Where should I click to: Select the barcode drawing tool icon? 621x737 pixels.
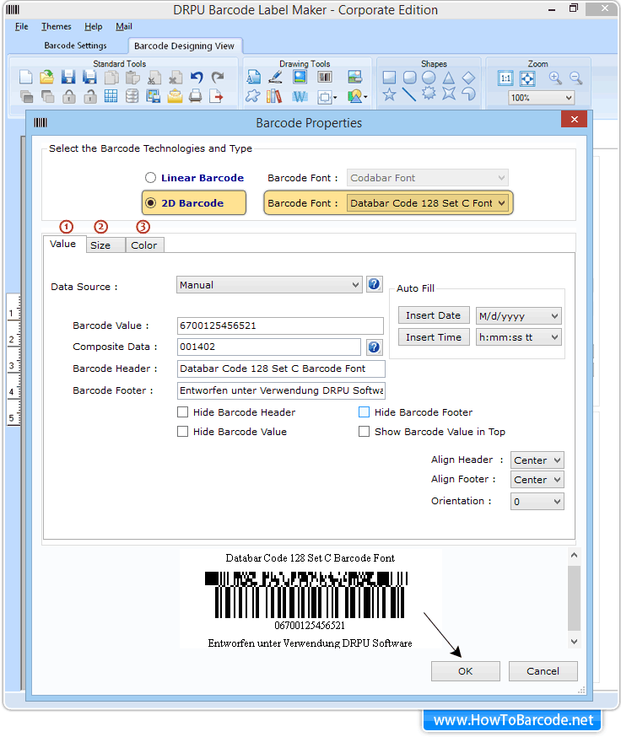tap(325, 78)
